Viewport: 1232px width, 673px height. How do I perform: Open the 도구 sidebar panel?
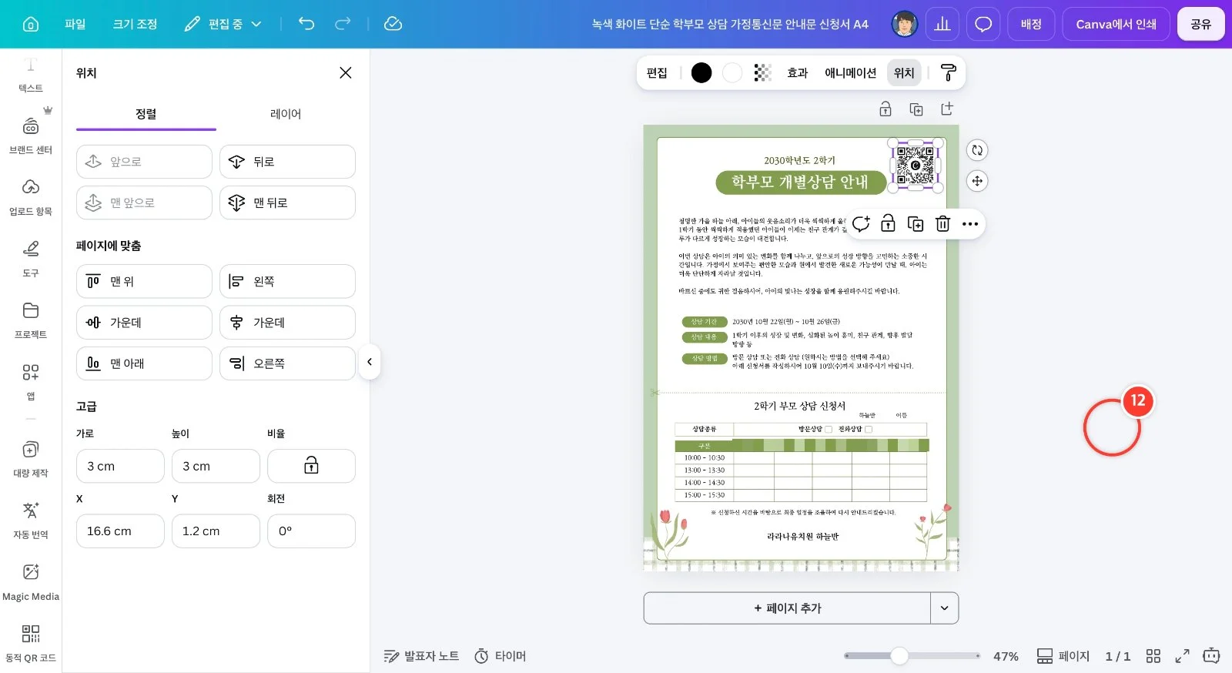(31, 258)
